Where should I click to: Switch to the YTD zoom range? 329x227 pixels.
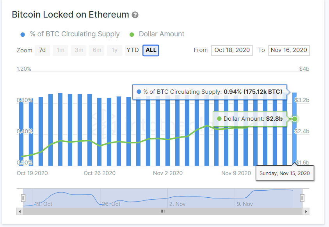click(133, 50)
